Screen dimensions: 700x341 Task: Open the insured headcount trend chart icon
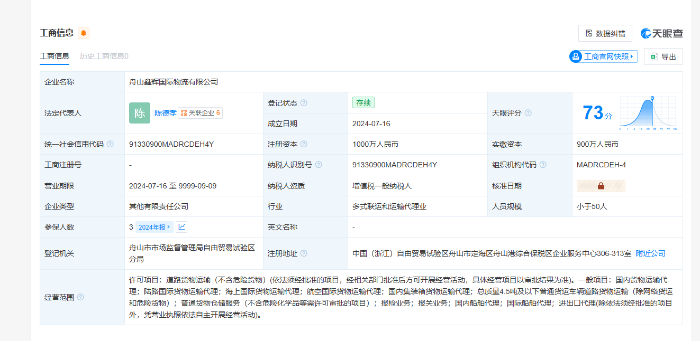point(181,227)
